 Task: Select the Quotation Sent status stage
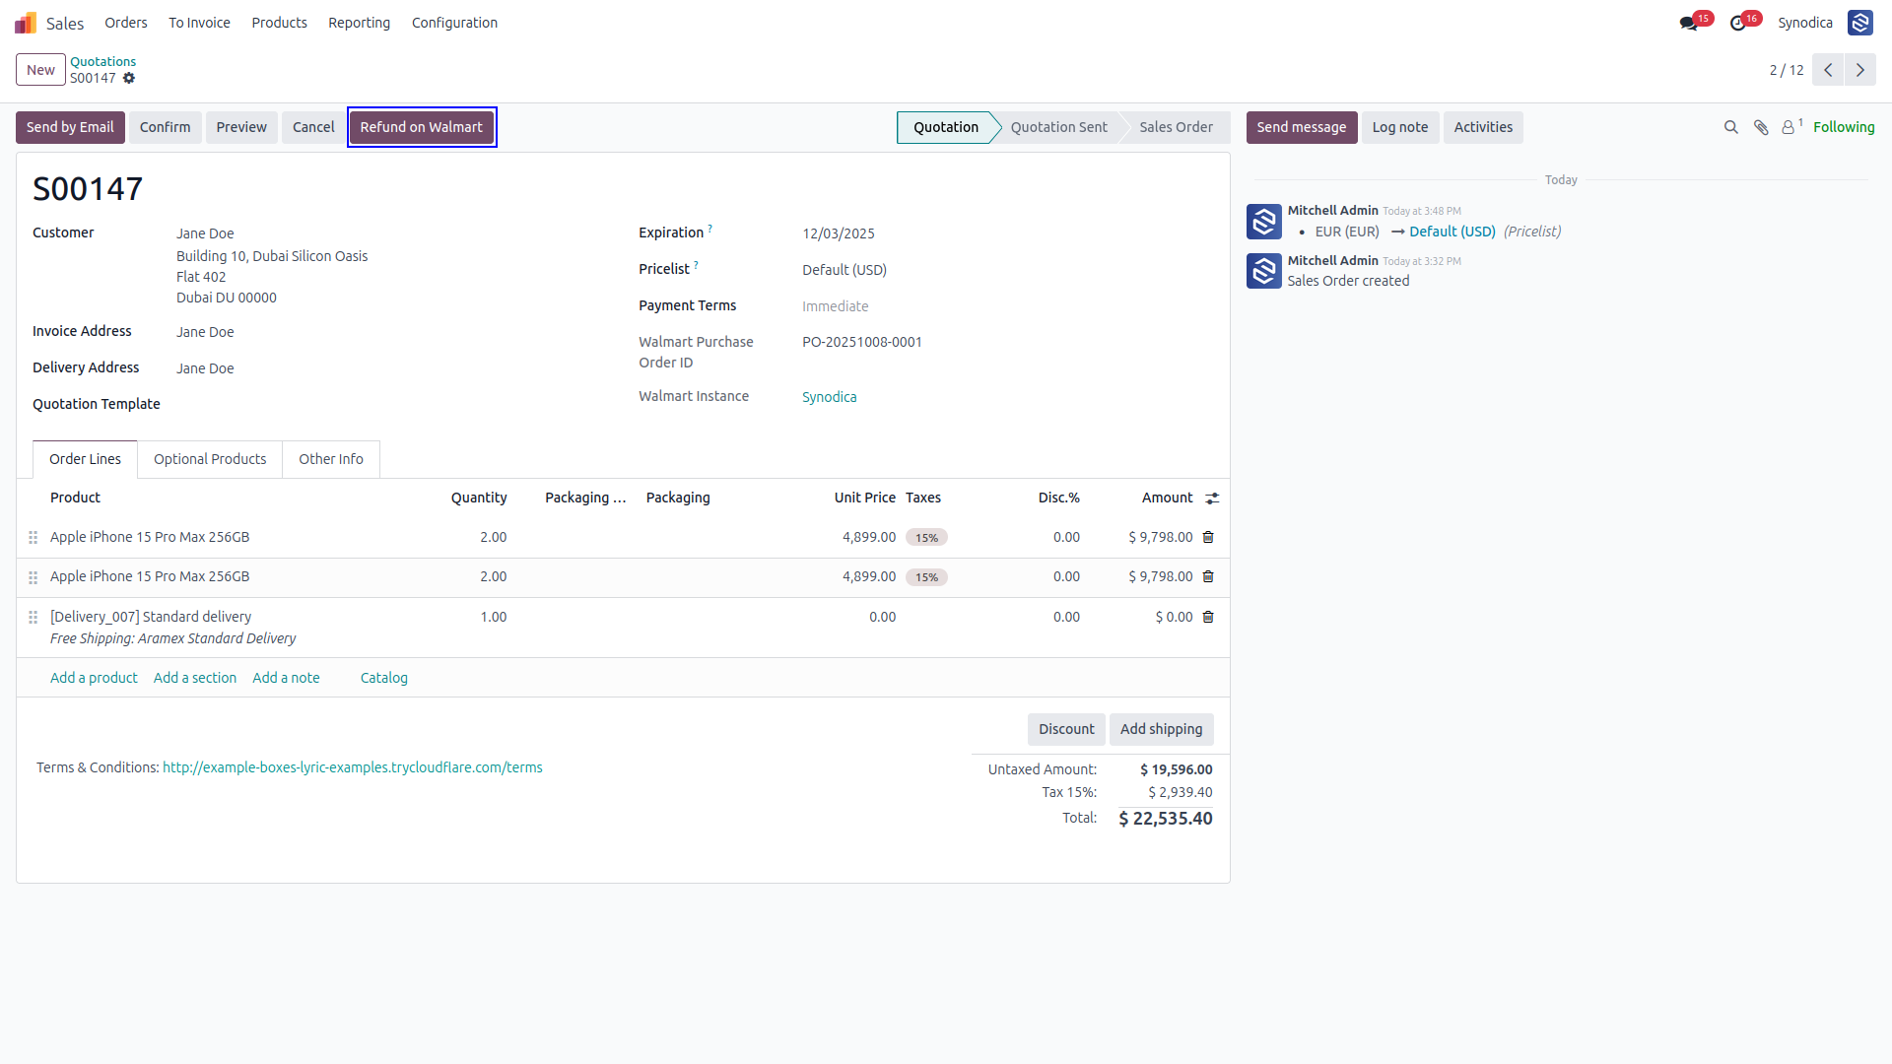(x=1058, y=127)
